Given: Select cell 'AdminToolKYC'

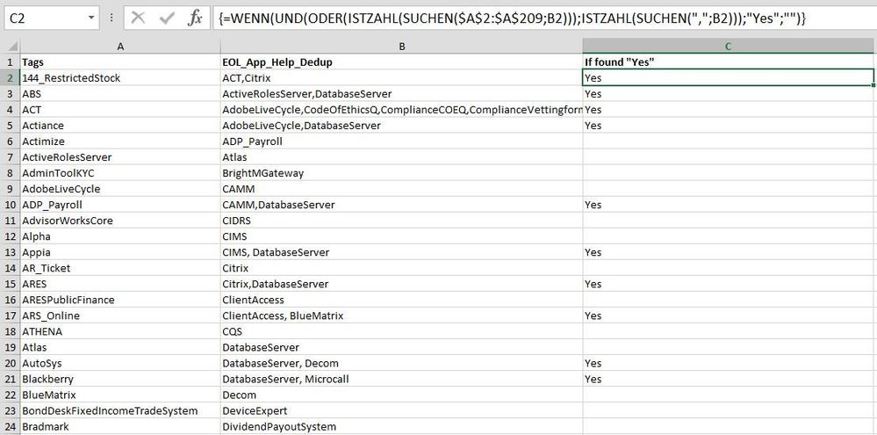Looking at the screenshot, I should coord(120,173).
